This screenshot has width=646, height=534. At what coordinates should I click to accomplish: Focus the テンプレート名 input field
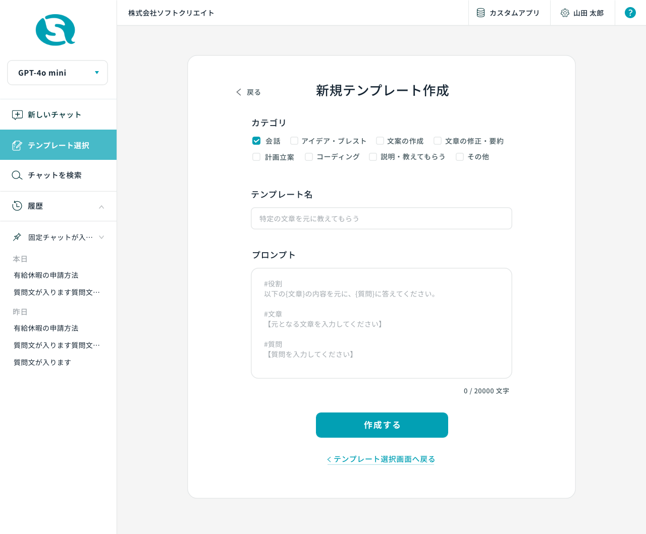[381, 218]
